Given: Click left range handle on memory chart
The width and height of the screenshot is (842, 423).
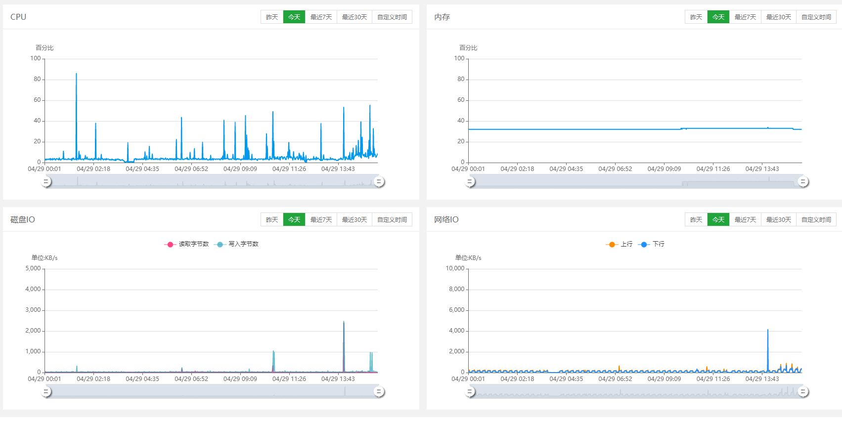Looking at the screenshot, I should [x=470, y=182].
